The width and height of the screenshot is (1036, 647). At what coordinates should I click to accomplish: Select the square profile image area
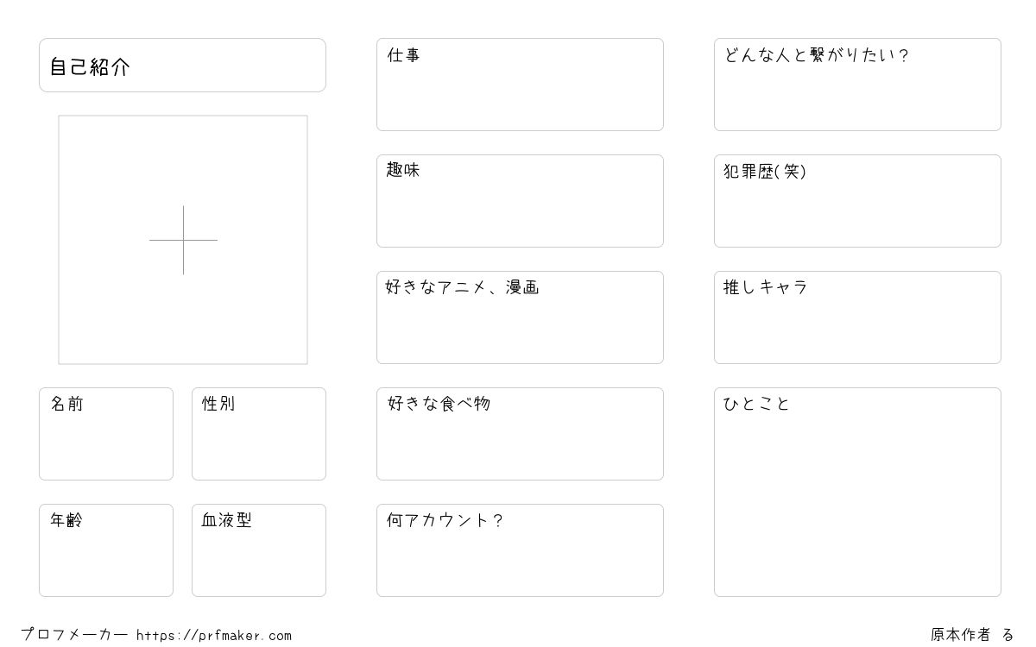[183, 240]
